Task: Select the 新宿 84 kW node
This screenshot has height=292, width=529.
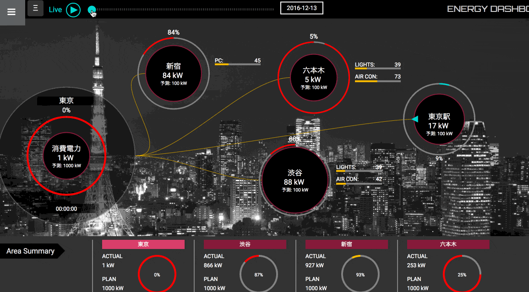Action: (174, 74)
